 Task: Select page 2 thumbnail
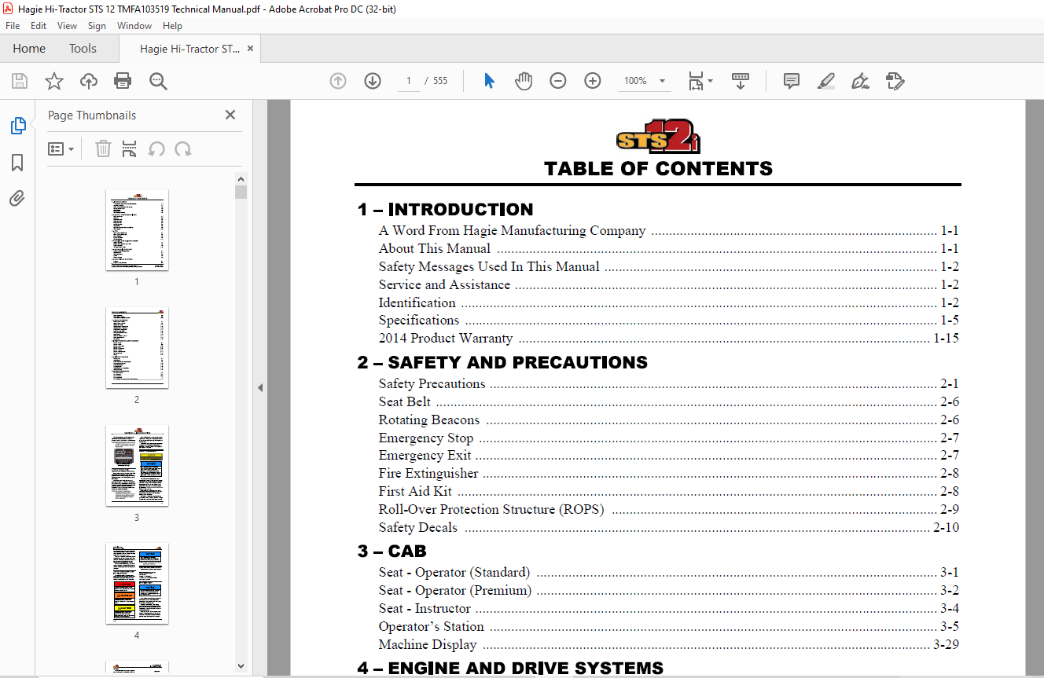pos(137,348)
